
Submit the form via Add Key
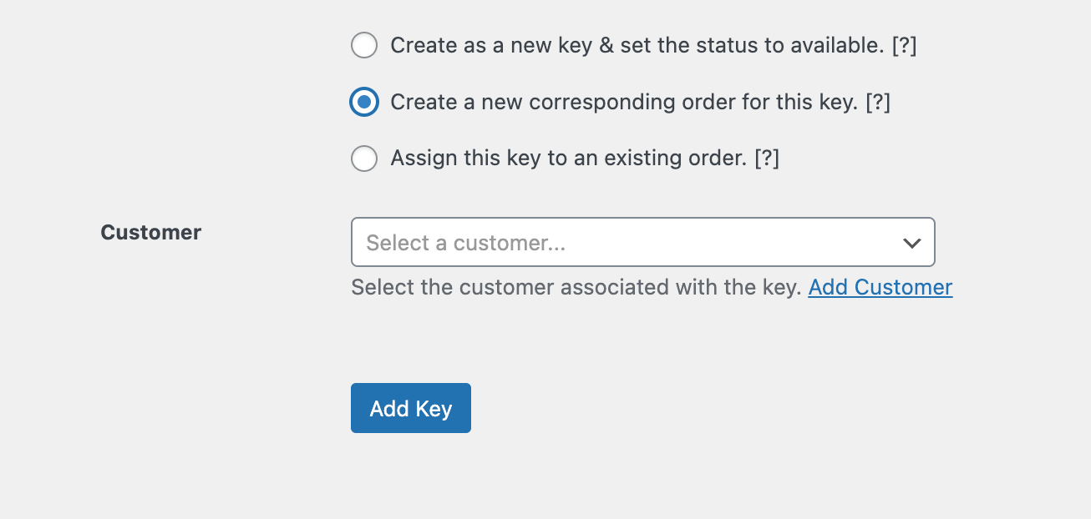[x=410, y=408]
